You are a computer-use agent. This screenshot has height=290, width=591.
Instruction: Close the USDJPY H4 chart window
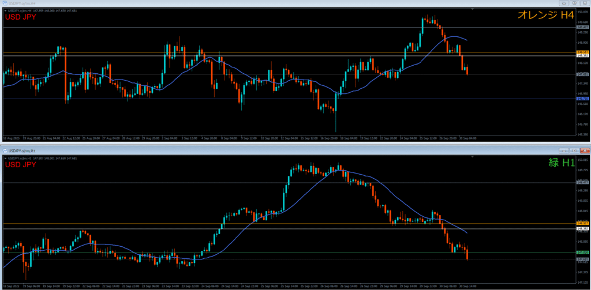583,3
